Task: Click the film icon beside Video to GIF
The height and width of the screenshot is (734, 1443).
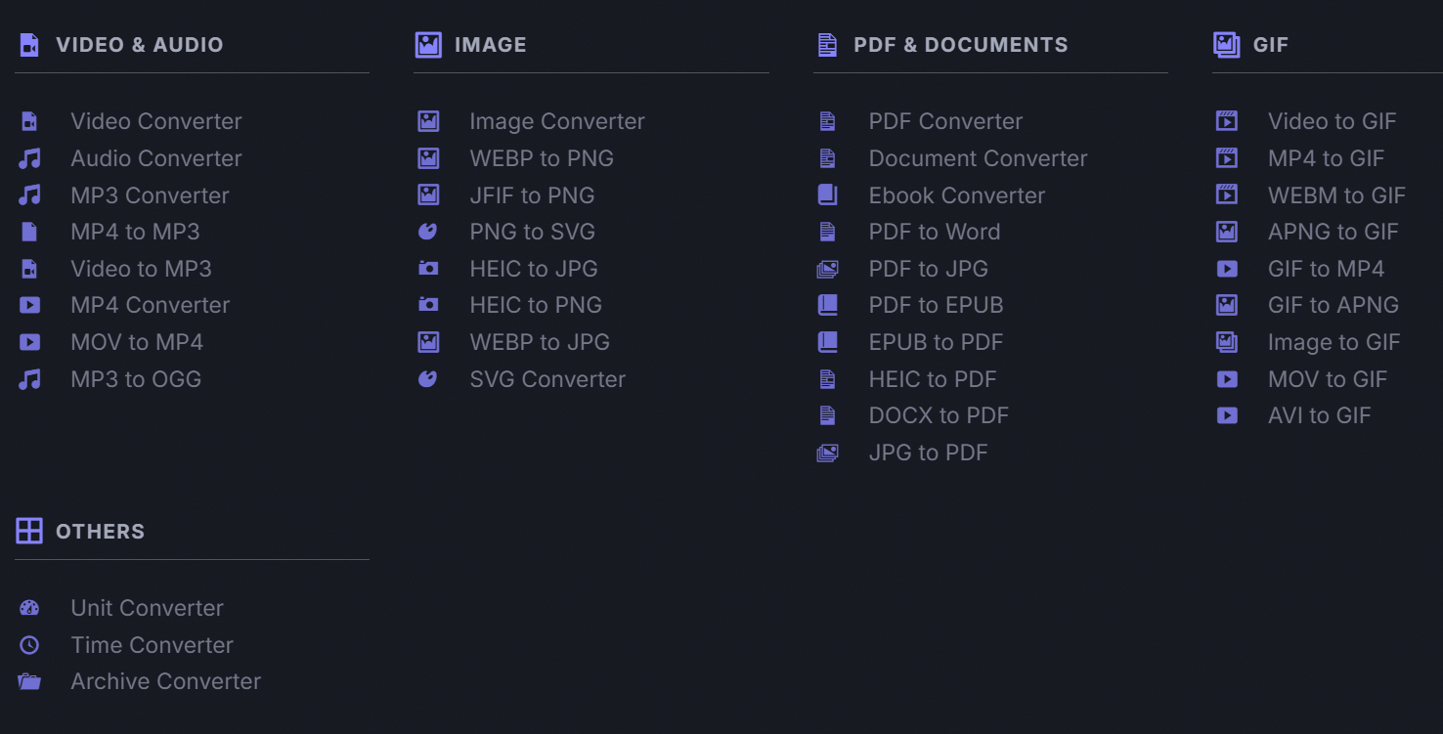Action: (1227, 121)
